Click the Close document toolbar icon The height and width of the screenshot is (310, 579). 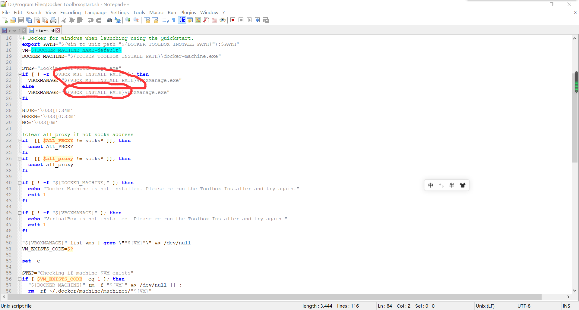click(x=37, y=20)
